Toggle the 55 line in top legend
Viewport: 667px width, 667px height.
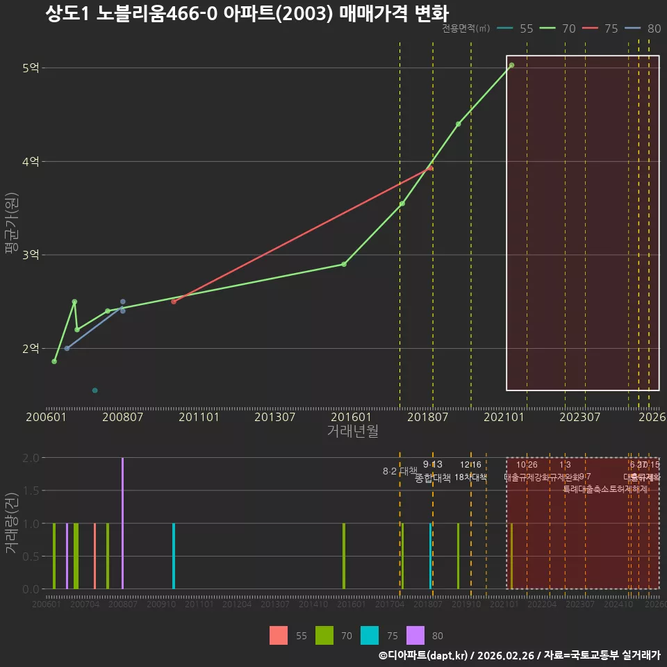(x=515, y=28)
